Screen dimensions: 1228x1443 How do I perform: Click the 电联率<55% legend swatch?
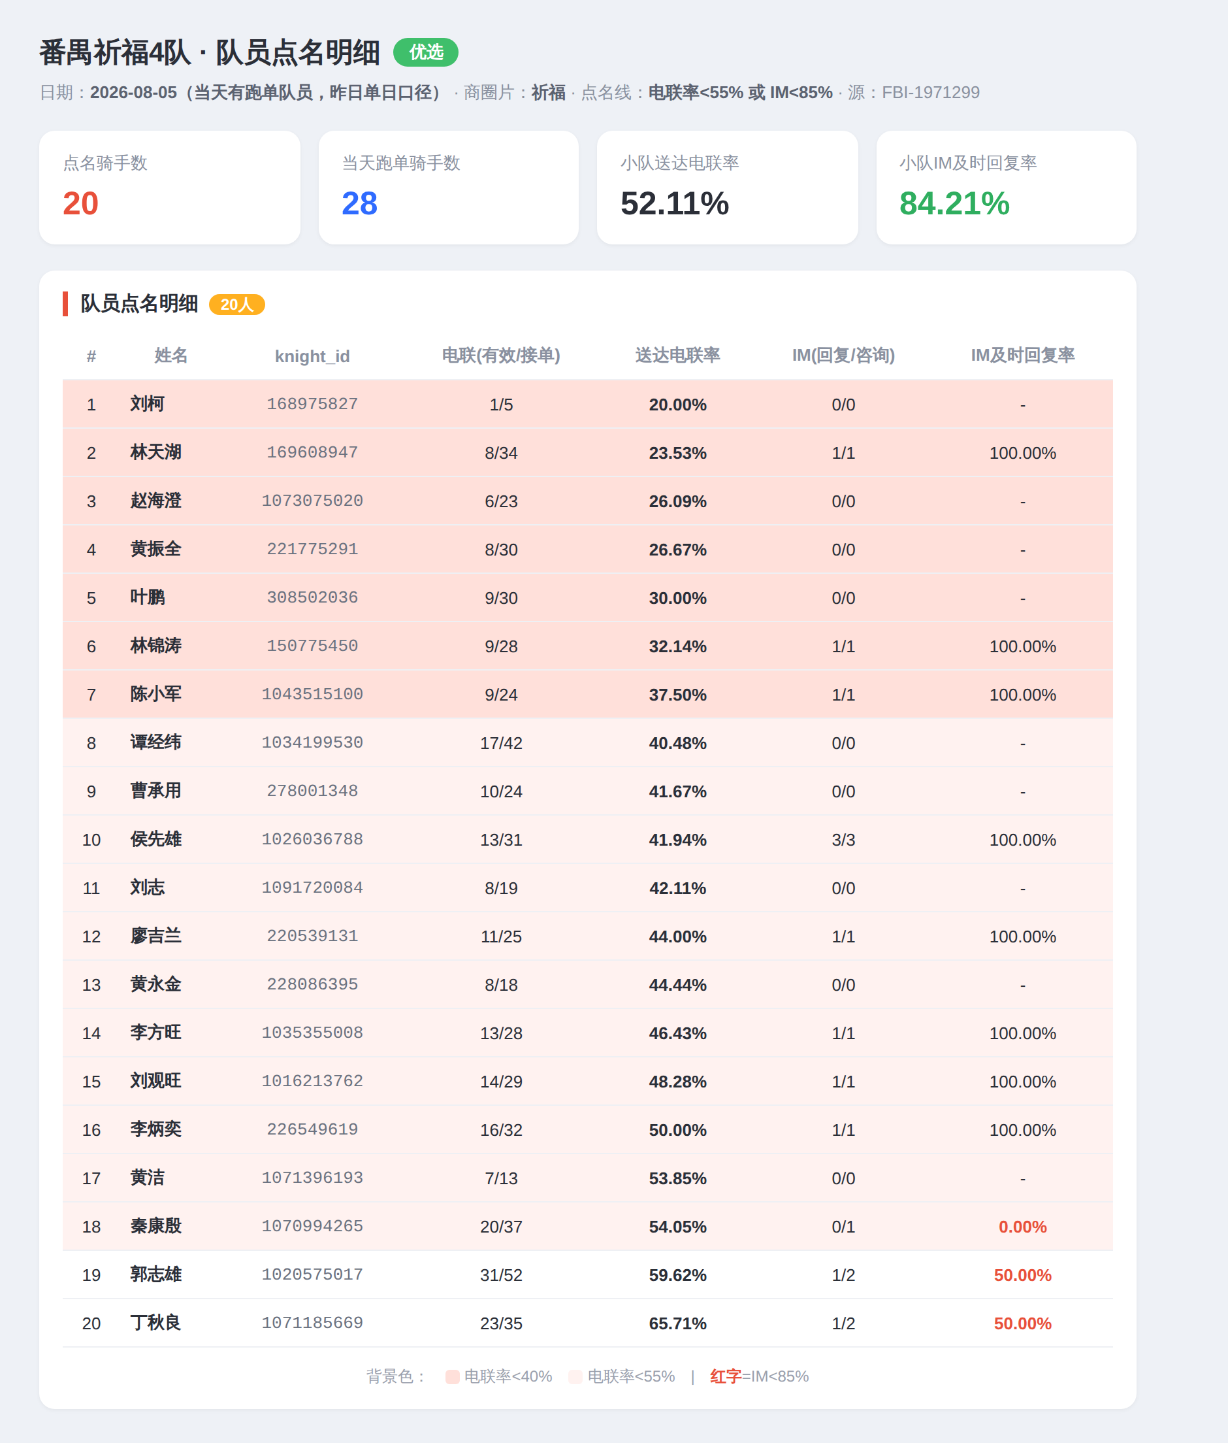tap(575, 1377)
